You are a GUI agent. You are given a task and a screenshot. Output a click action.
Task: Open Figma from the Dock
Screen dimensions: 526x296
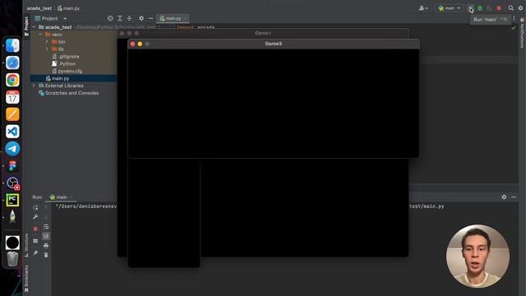(x=12, y=166)
